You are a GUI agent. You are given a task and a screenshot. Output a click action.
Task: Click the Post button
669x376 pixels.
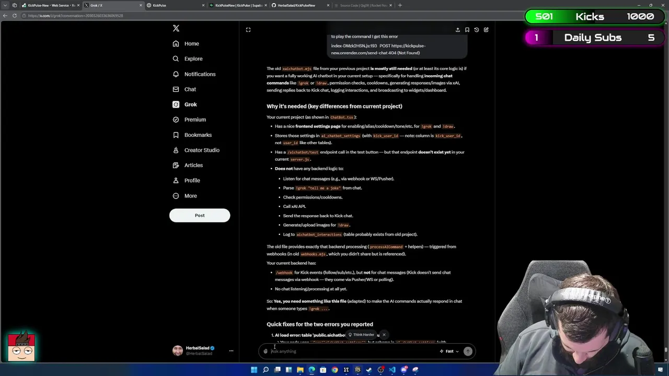pyautogui.click(x=200, y=215)
